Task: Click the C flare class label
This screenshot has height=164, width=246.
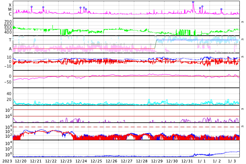Action: [x=10, y=14]
